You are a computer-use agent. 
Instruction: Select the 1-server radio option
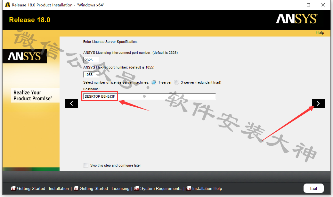(x=154, y=82)
